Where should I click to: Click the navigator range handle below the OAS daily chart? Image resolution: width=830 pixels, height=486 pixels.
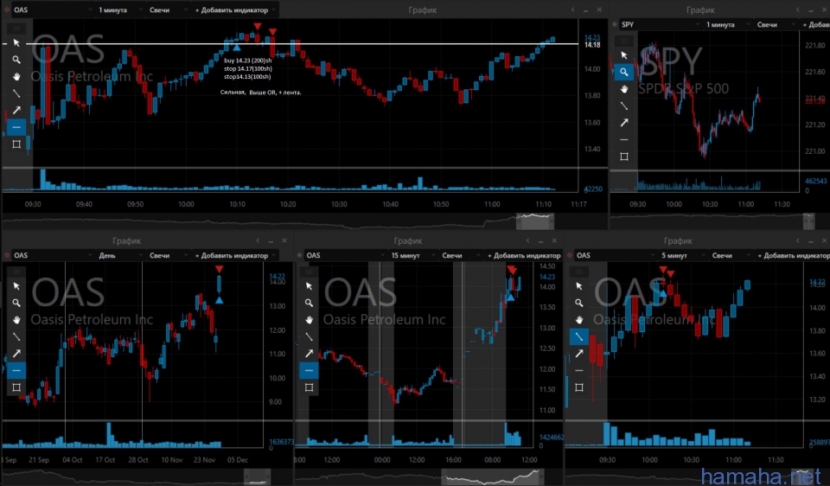[x=258, y=476]
